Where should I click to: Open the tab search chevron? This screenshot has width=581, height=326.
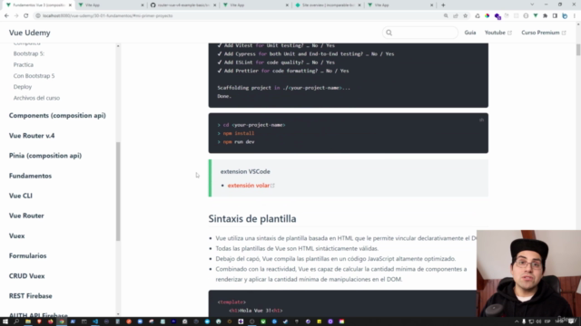532,5
